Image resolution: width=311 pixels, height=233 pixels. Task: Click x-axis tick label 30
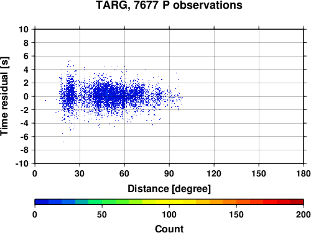pos(80,173)
